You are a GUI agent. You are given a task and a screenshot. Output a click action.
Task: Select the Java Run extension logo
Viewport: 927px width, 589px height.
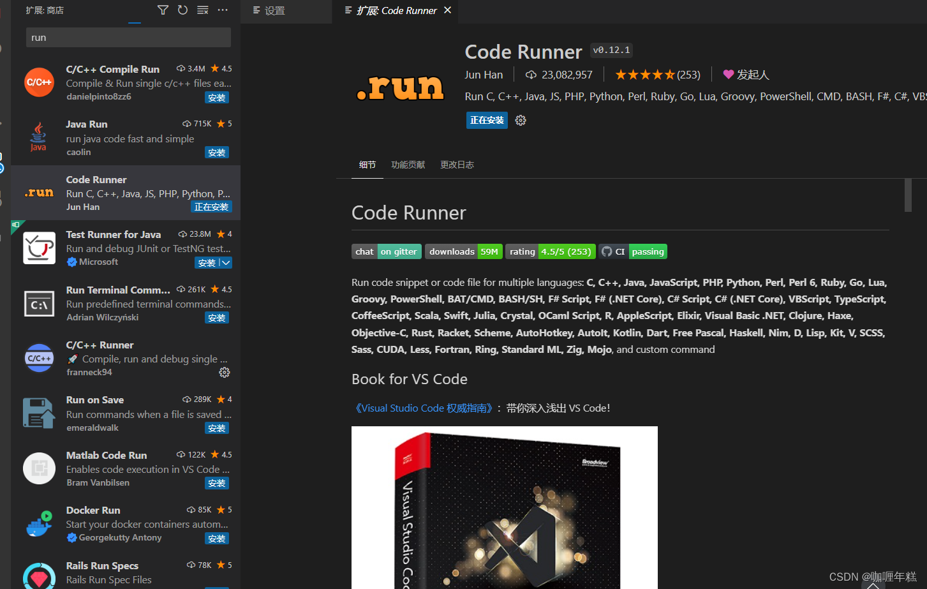39,137
